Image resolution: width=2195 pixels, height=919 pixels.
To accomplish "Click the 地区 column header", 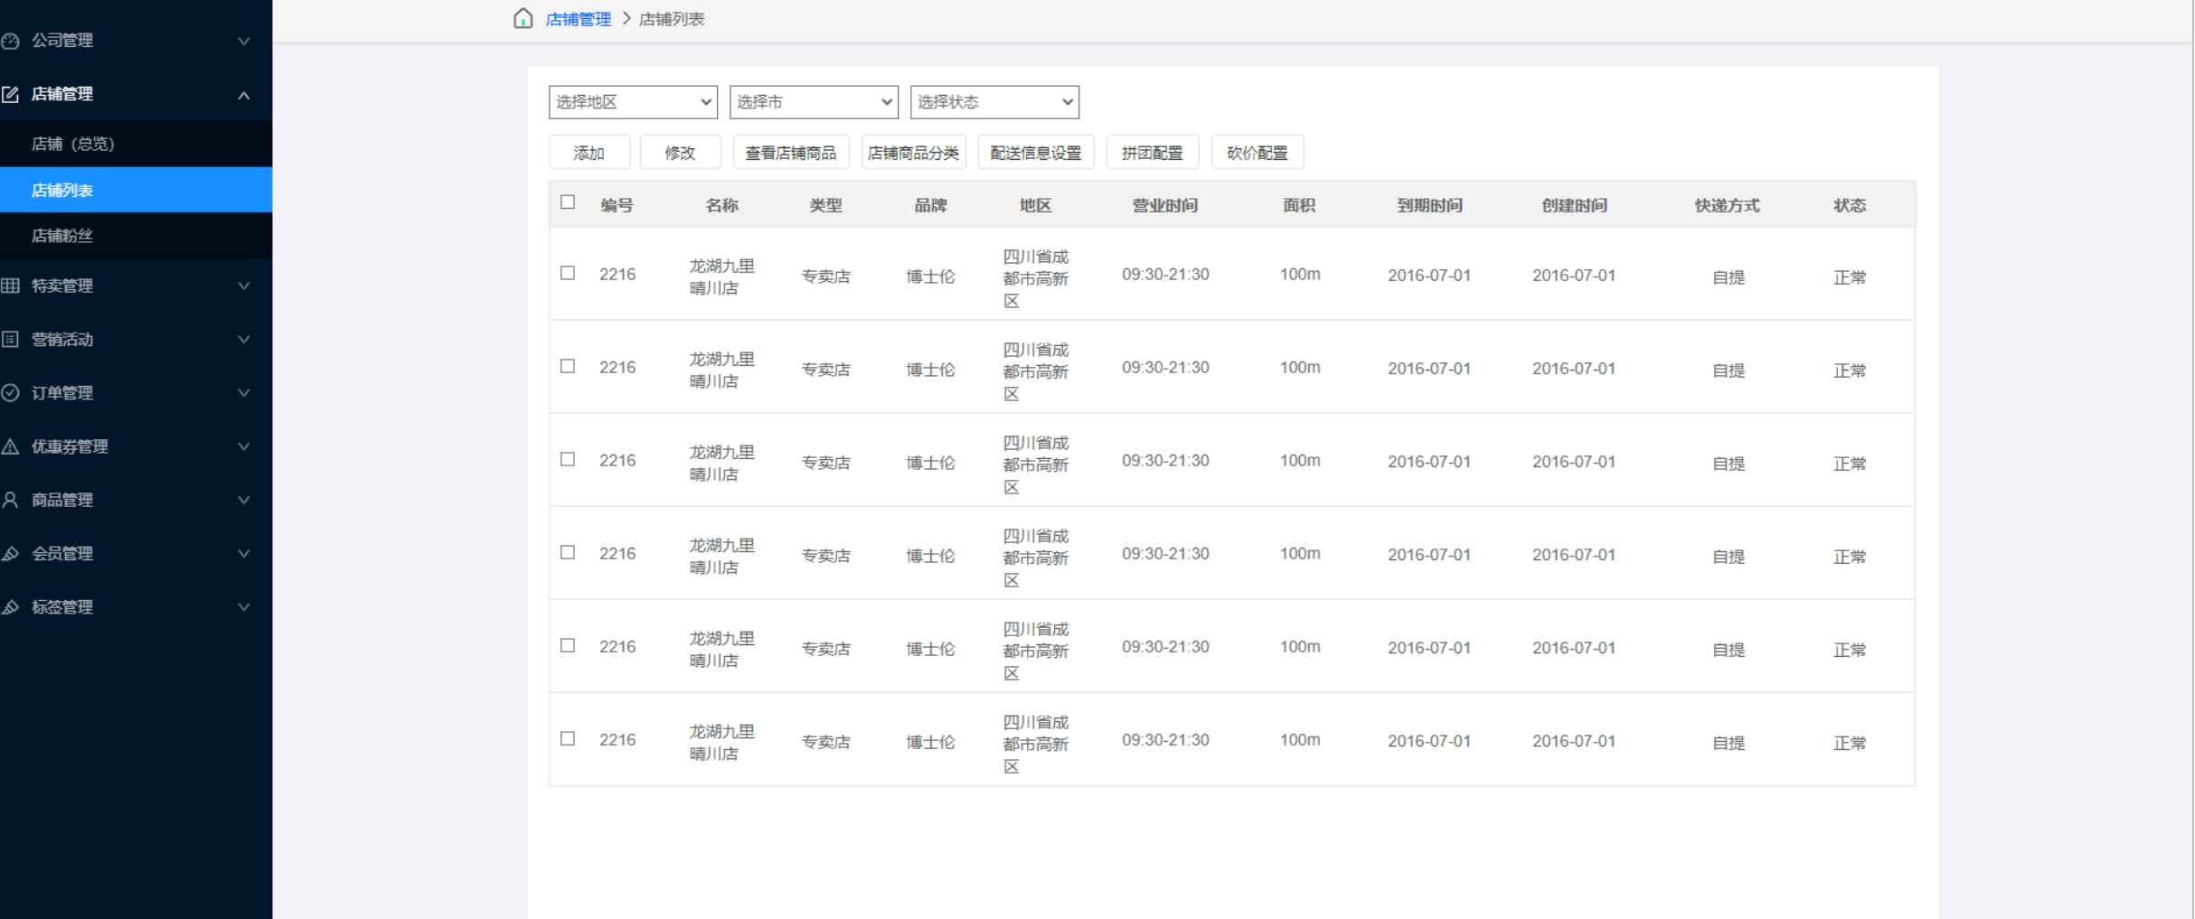I will point(1035,205).
